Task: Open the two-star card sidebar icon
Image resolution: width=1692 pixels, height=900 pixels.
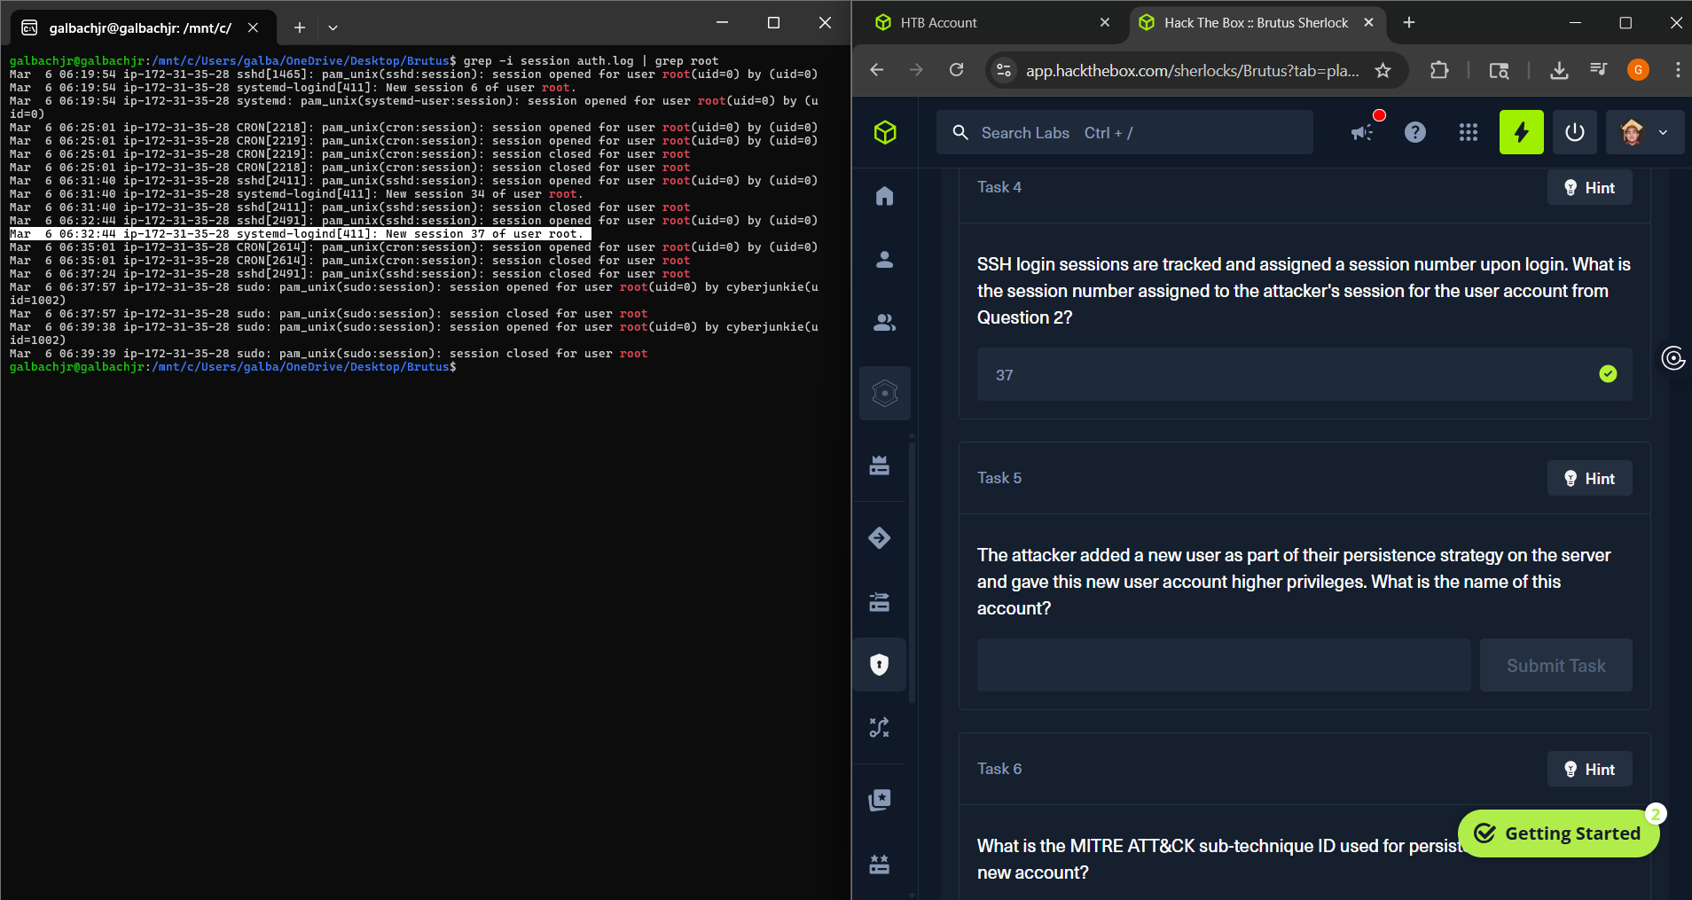Action: coord(880,865)
